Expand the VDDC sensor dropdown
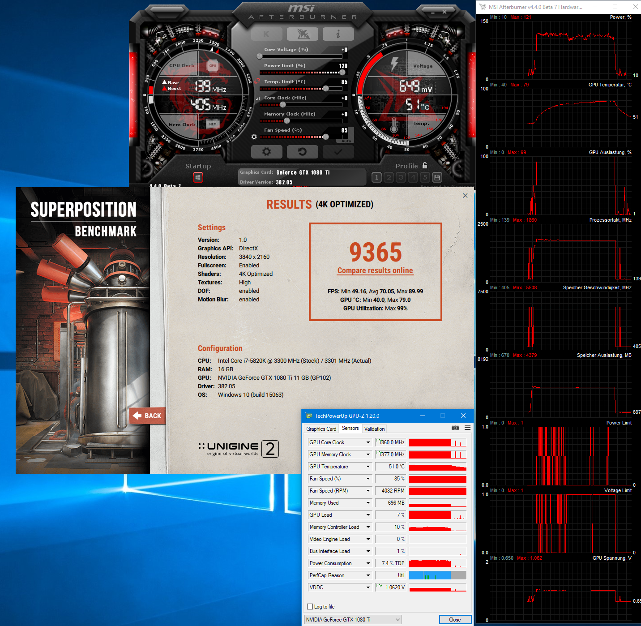 pos(368,587)
